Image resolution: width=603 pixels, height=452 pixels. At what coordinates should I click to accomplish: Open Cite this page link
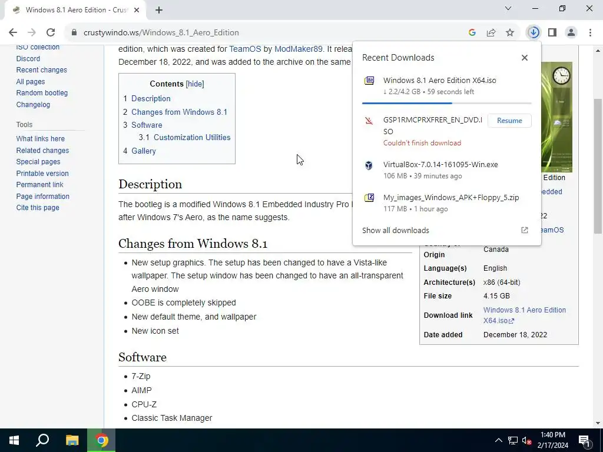38,208
